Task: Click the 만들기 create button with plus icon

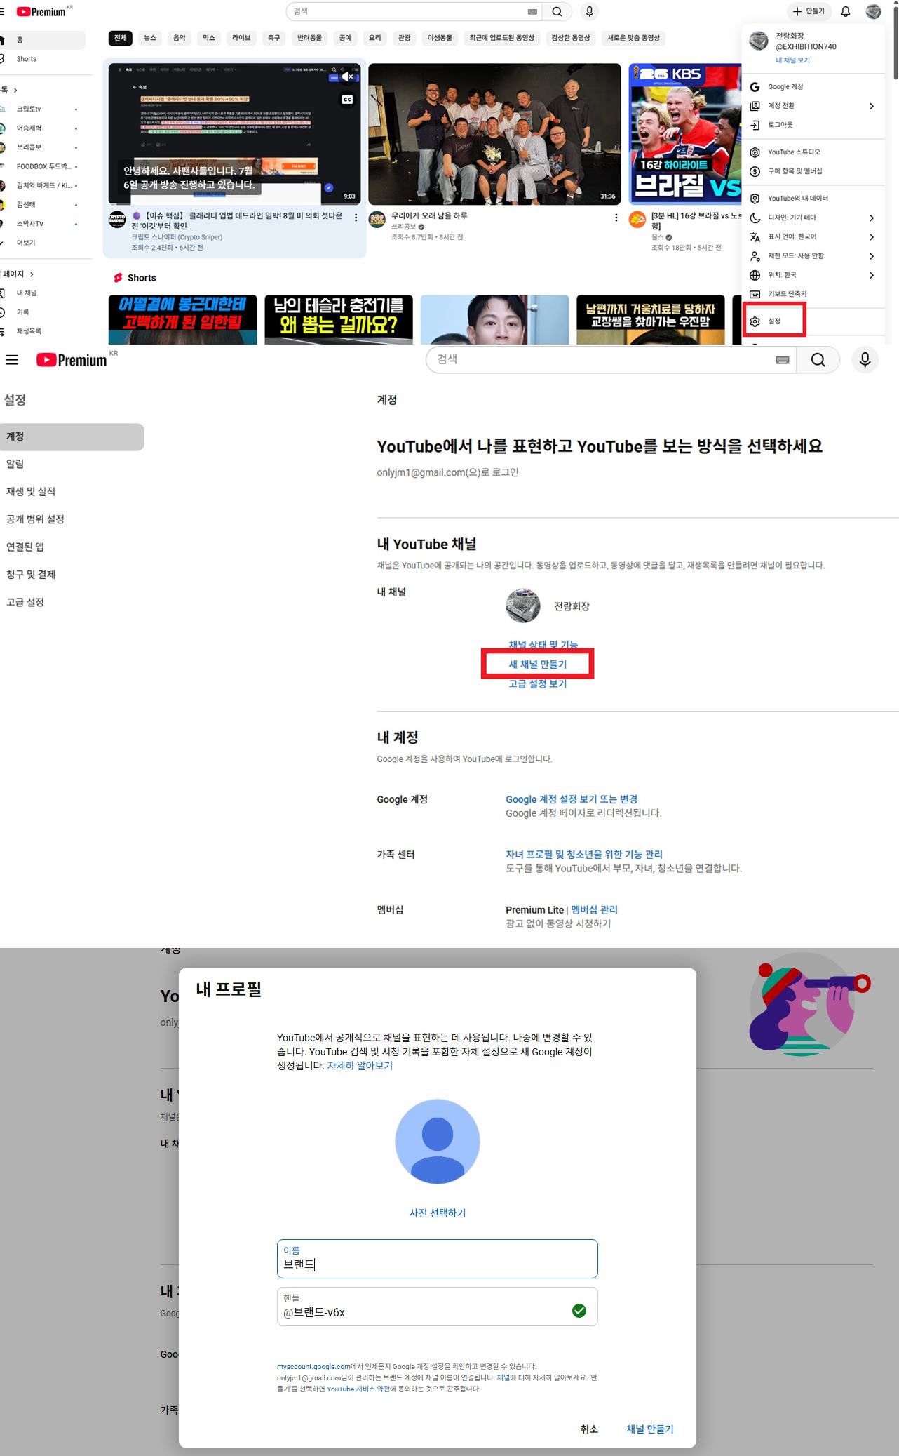Action: tap(809, 11)
